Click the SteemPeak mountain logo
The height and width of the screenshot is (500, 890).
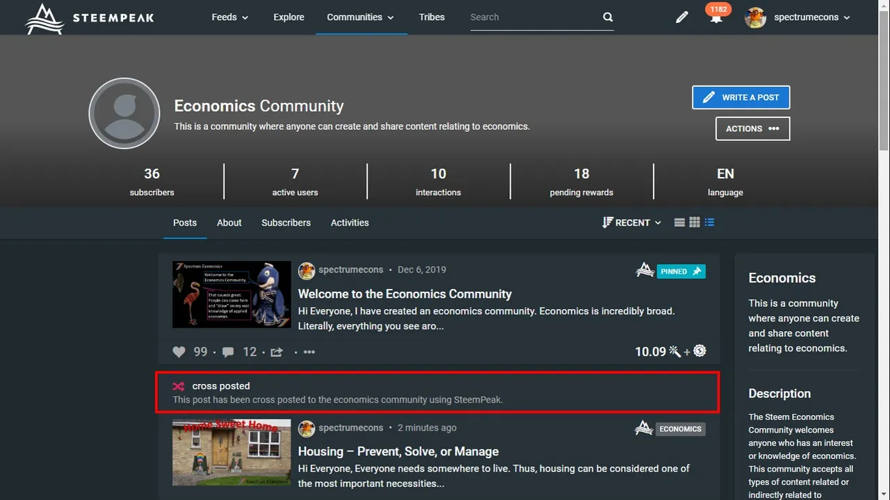point(44,18)
